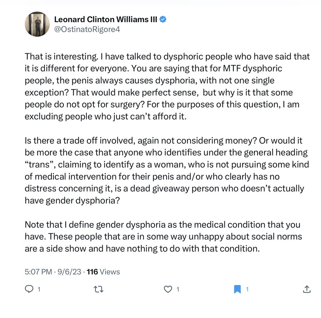Click the @OstinatoRigore4 handle
Viewport: 321px width, 318px height.
(87, 29)
